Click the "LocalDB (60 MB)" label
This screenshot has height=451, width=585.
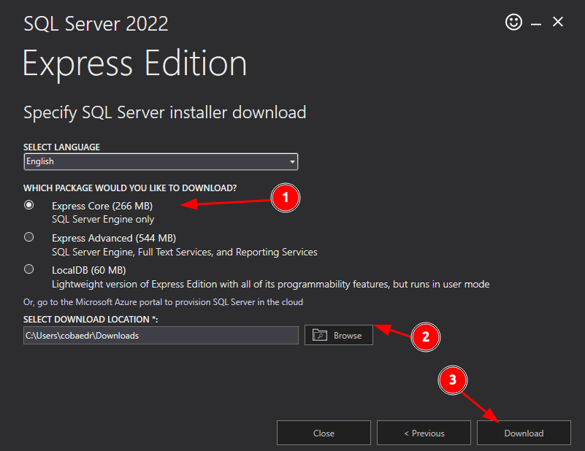[x=92, y=270]
